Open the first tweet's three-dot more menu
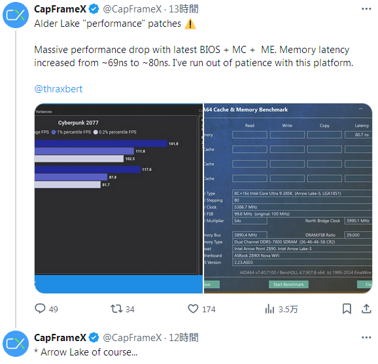 [x=366, y=9]
